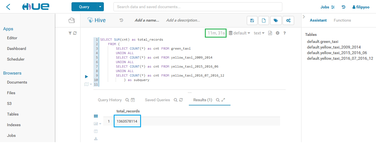Switch to the Query History tab
Viewport: 376px width, 143px height.
coord(110,100)
